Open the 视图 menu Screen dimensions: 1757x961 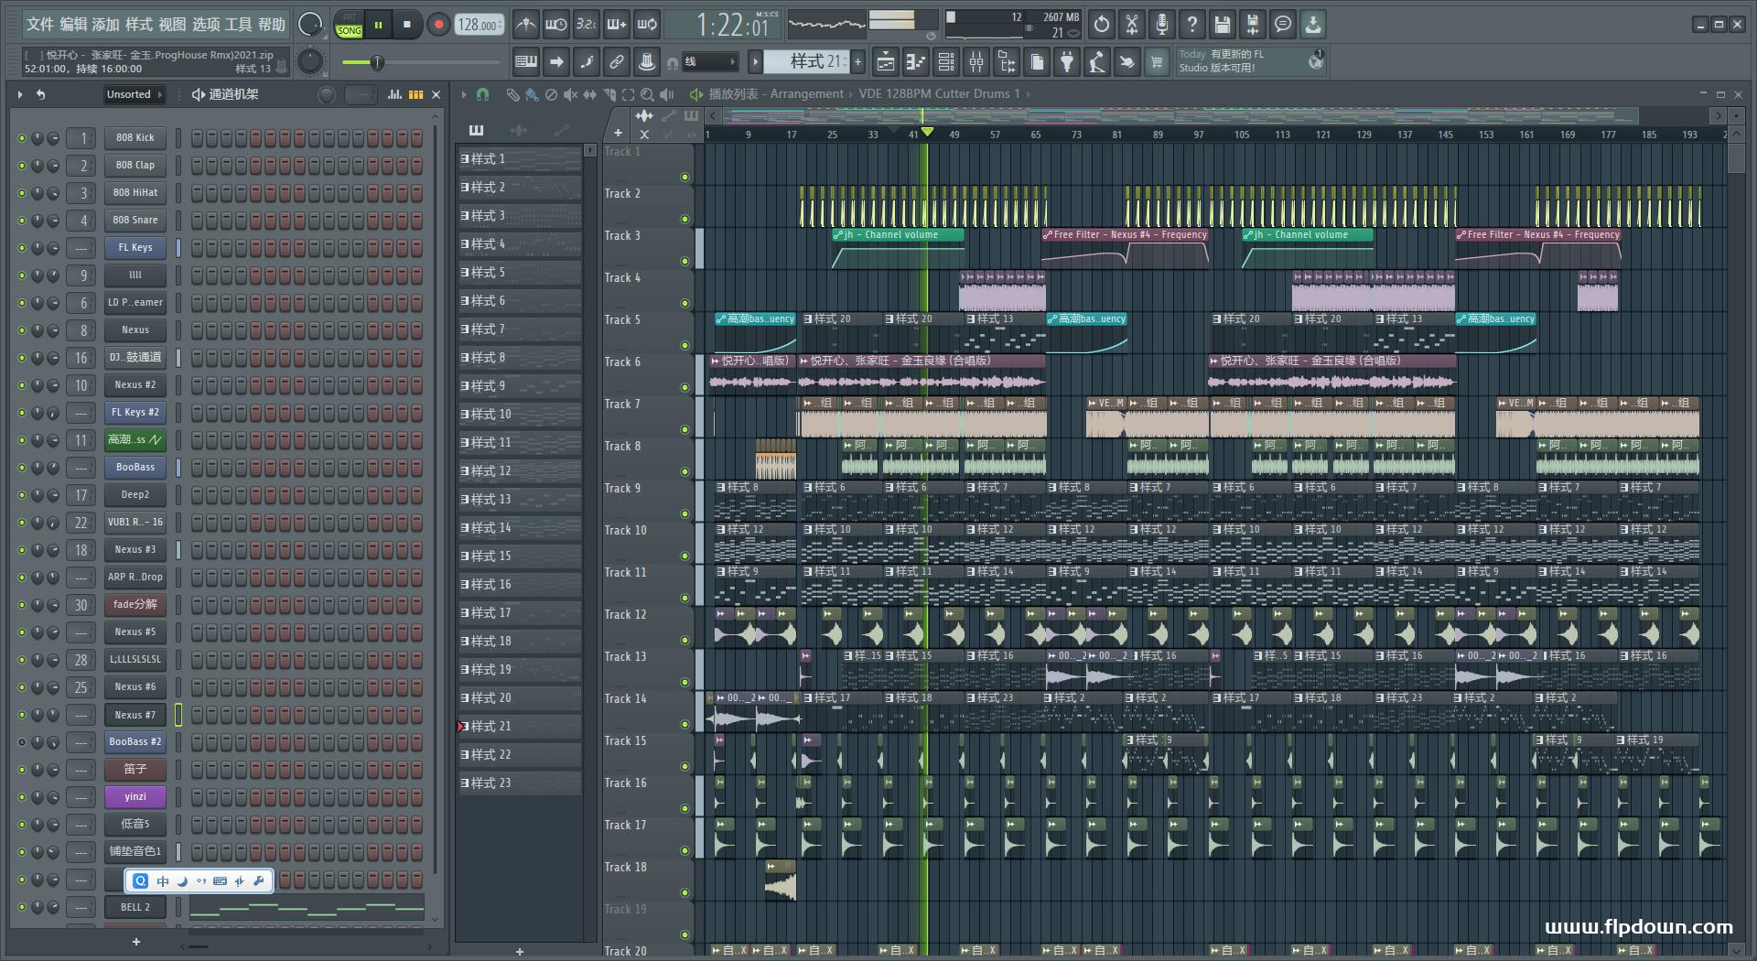click(172, 25)
